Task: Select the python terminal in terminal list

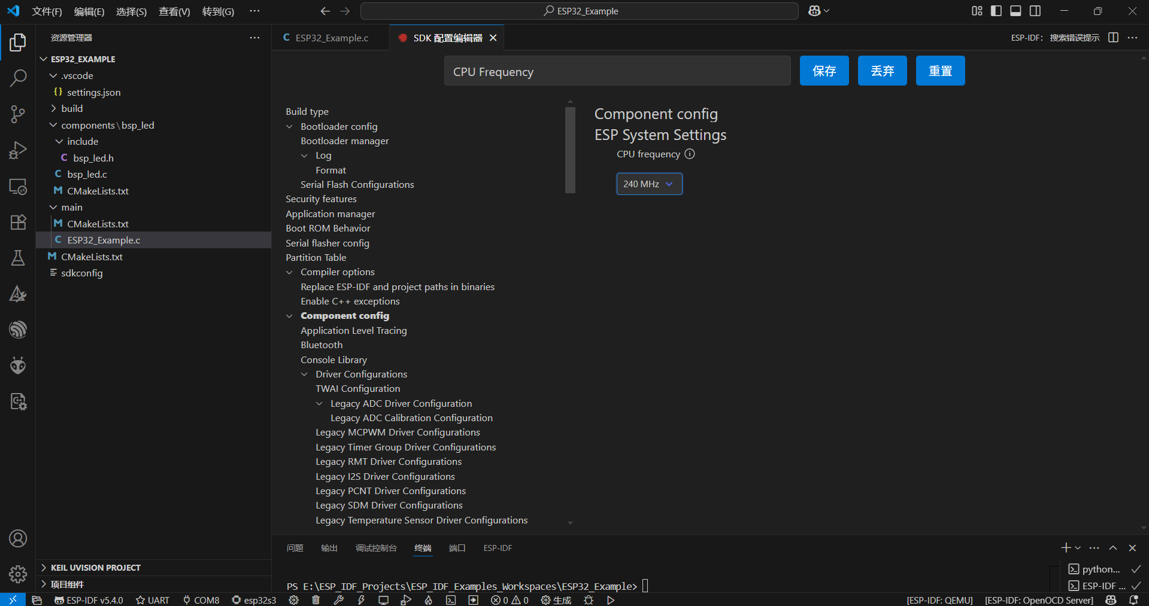Action: pyautogui.click(x=1101, y=569)
